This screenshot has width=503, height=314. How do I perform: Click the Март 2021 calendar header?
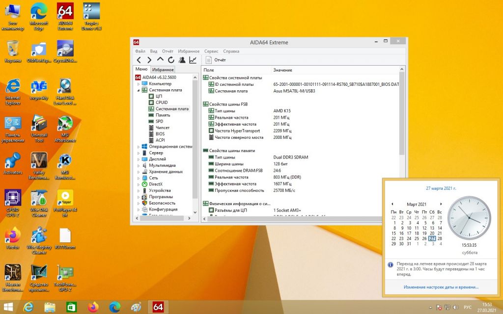pyautogui.click(x=417, y=205)
